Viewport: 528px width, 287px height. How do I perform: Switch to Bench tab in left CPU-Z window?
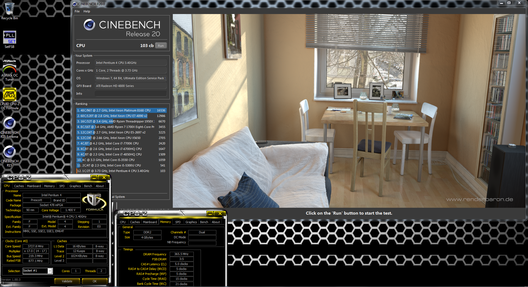(88, 186)
